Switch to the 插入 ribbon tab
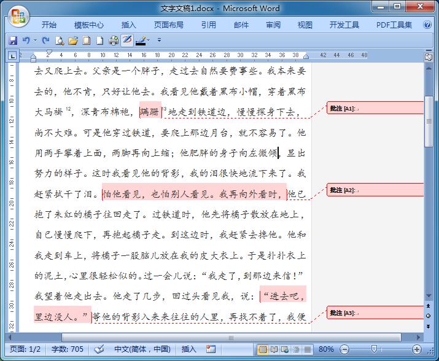Viewport: 439px width, 361px height. pyautogui.click(x=129, y=25)
